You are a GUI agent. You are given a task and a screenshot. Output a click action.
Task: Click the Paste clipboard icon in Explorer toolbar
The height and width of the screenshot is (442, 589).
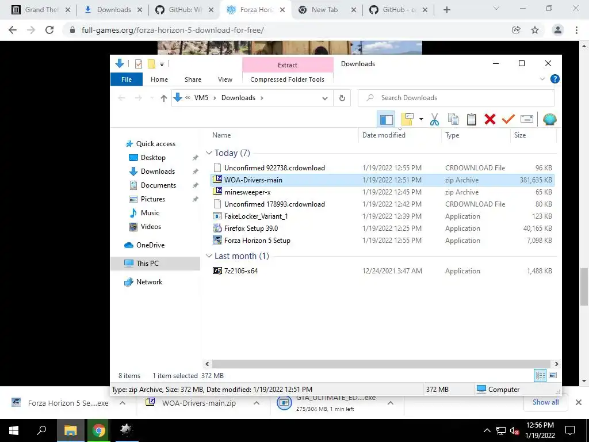click(472, 120)
